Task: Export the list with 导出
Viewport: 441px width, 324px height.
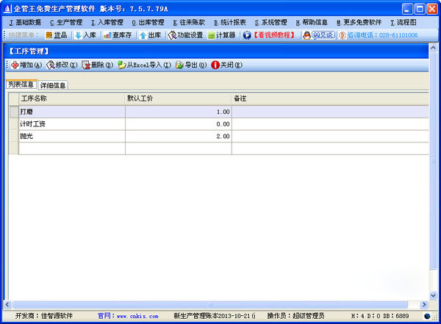Action: [191, 65]
